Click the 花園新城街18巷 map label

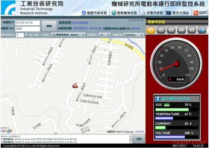(x=93, y=96)
